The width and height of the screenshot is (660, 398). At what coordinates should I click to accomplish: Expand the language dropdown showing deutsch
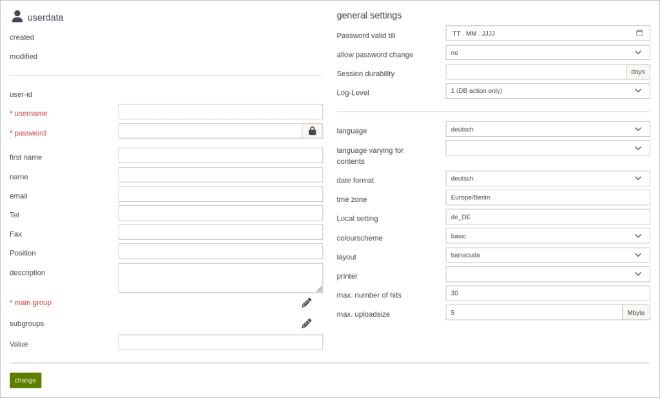[x=548, y=129]
